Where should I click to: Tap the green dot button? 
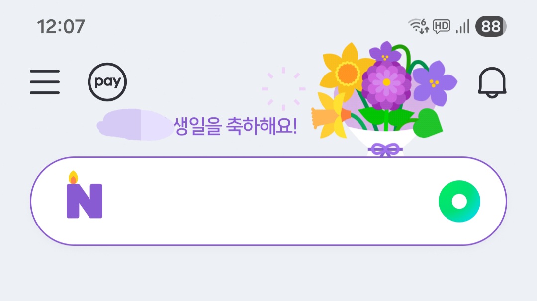[459, 201]
